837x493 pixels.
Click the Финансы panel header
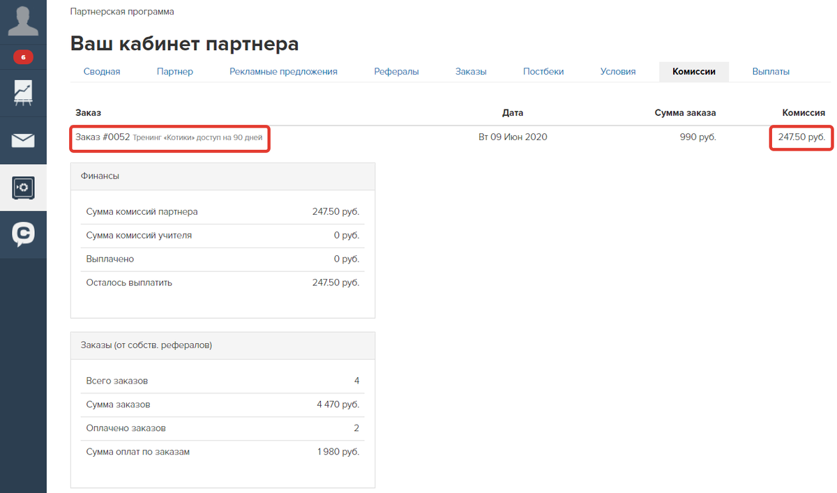pyautogui.click(x=223, y=176)
